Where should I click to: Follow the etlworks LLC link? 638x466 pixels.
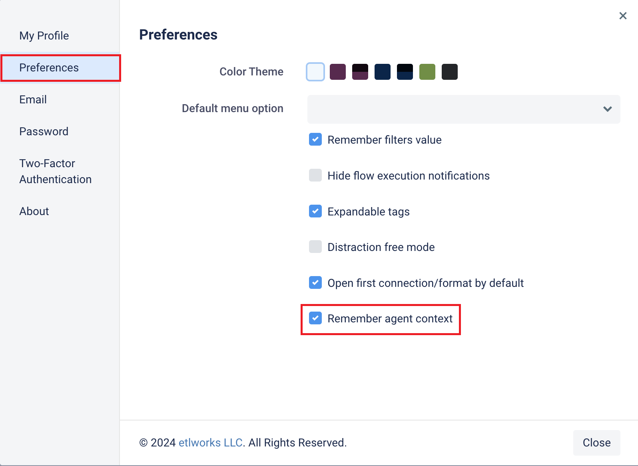pos(211,442)
